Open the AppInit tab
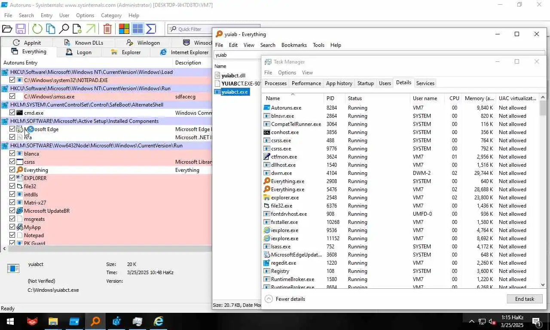Screen dimensions: 550x330 tap(27, 43)
